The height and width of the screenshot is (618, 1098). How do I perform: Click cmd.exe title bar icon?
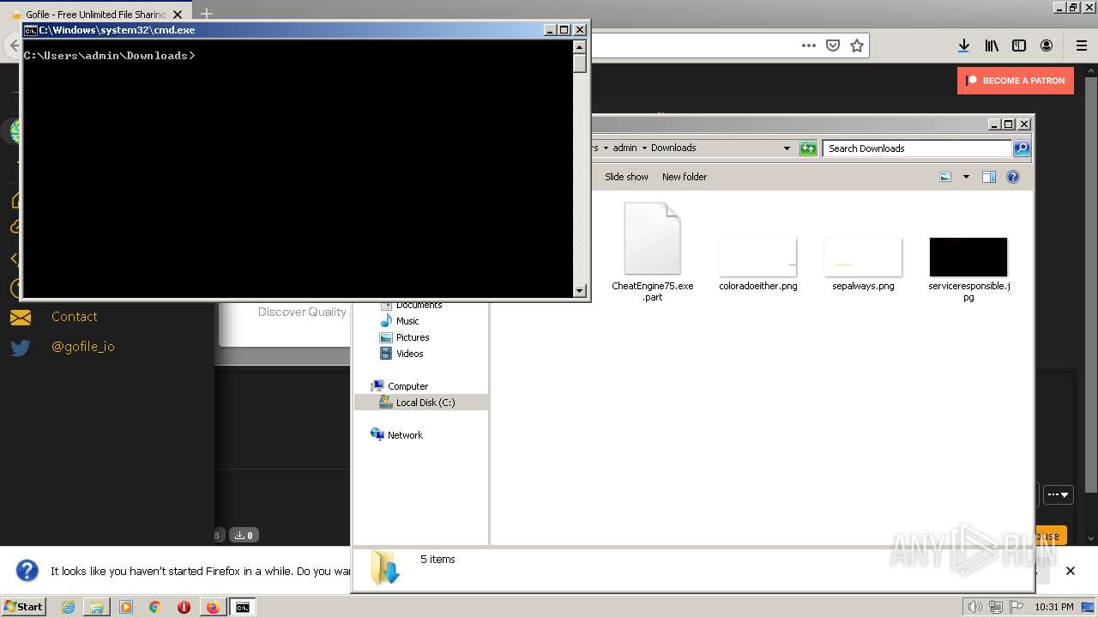(31, 30)
